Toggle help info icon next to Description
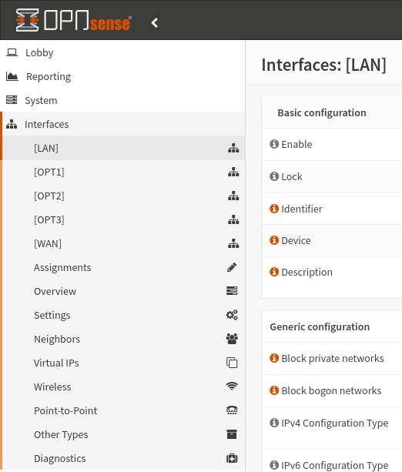402x472 pixels. coord(274,272)
